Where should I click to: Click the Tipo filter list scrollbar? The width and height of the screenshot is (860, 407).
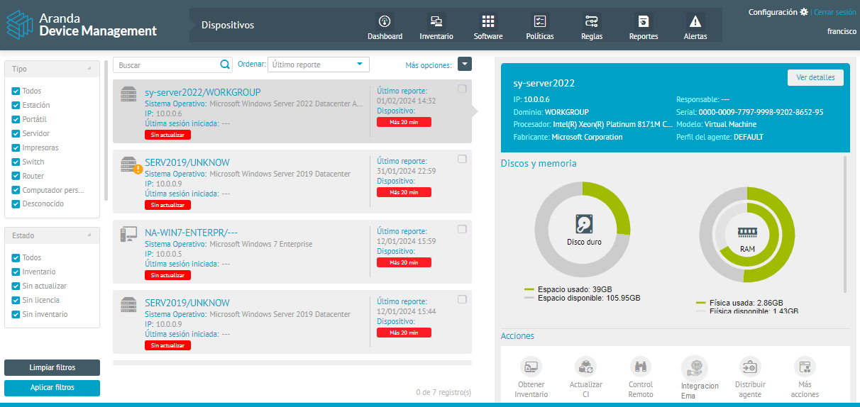[x=106, y=130]
